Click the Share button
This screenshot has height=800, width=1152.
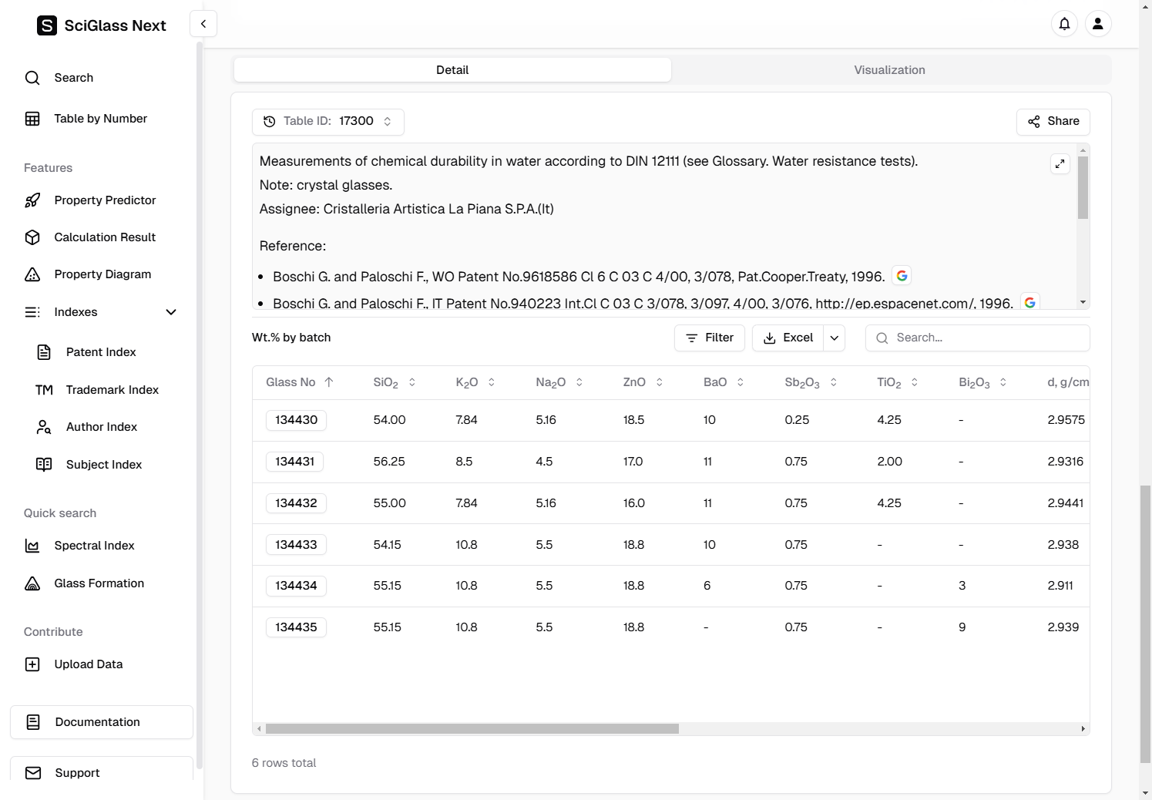pos(1053,122)
